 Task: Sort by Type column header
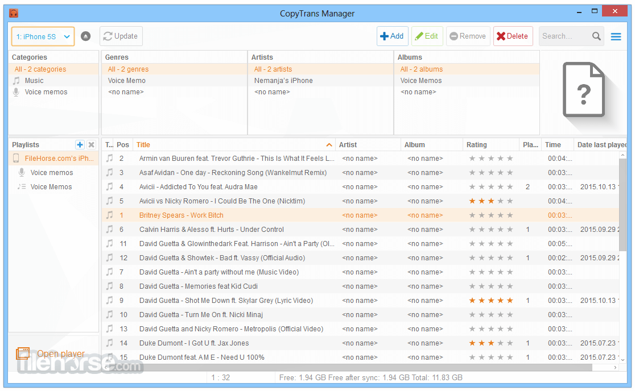pyautogui.click(x=109, y=145)
